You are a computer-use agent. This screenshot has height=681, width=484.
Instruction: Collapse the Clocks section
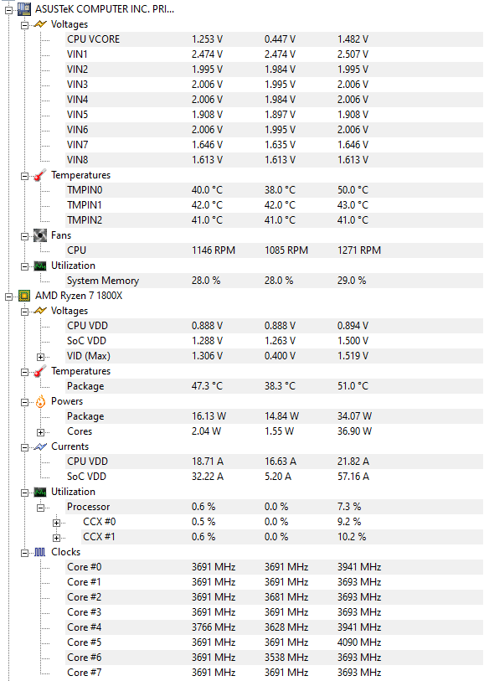click(x=25, y=553)
